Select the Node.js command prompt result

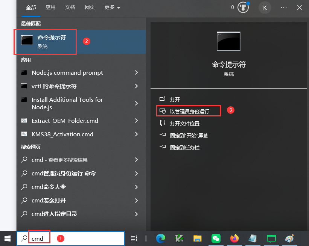(x=68, y=72)
